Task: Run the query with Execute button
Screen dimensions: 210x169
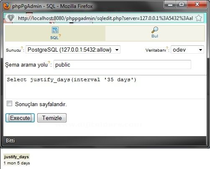Action: coord(20,118)
